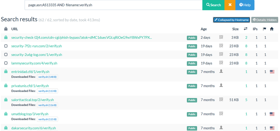Click lock icon on umatblog.top row
The height and width of the screenshot is (131, 280).
6,114
